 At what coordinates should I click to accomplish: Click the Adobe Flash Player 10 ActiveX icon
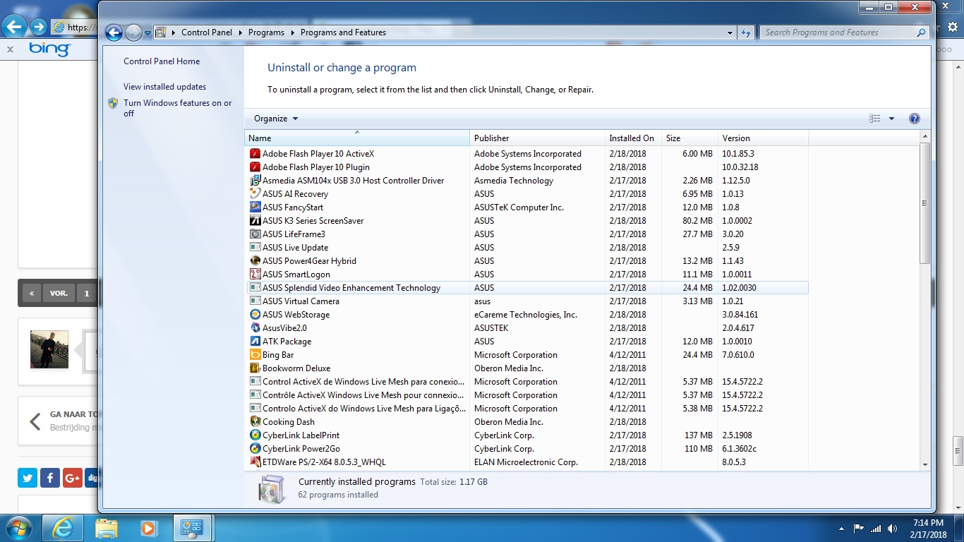click(x=255, y=154)
